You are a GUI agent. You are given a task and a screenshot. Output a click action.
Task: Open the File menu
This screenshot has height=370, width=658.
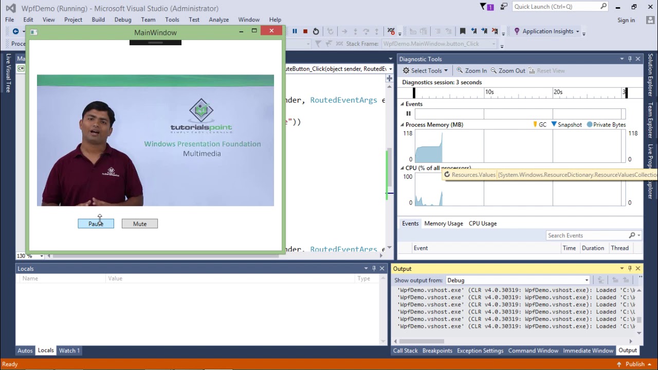[10, 20]
